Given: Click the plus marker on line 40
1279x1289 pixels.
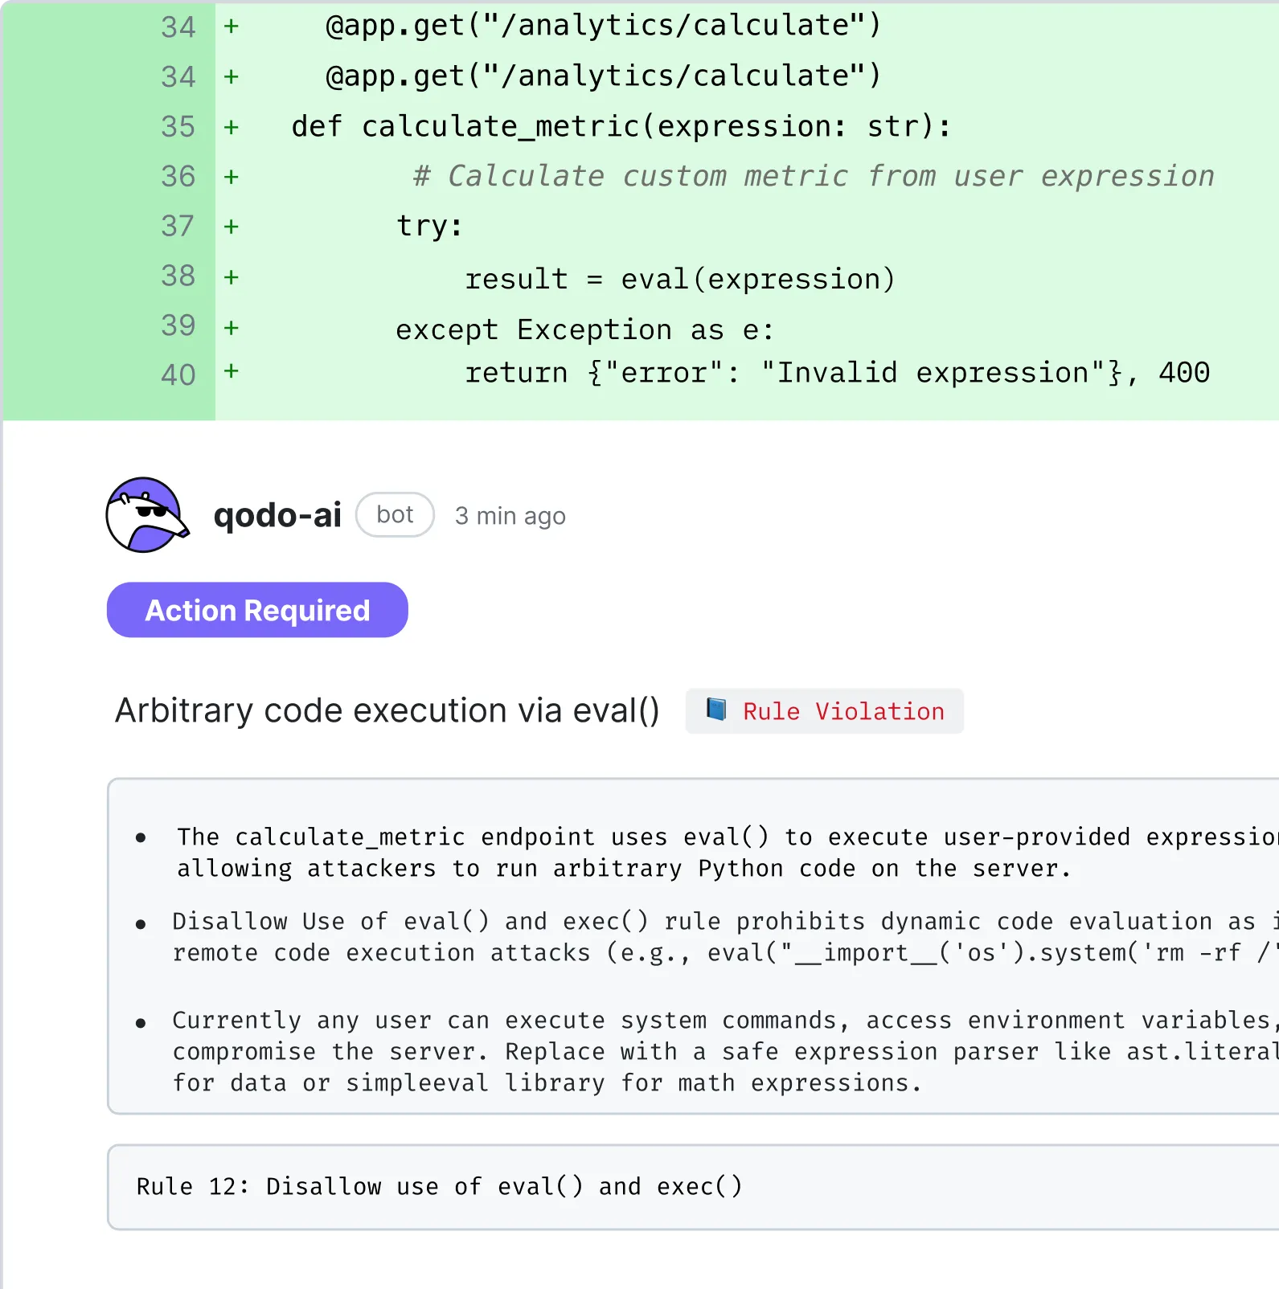Looking at the screenshot, I should point(232,371).
